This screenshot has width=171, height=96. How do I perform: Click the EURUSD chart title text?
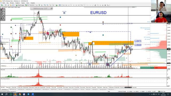98,13
